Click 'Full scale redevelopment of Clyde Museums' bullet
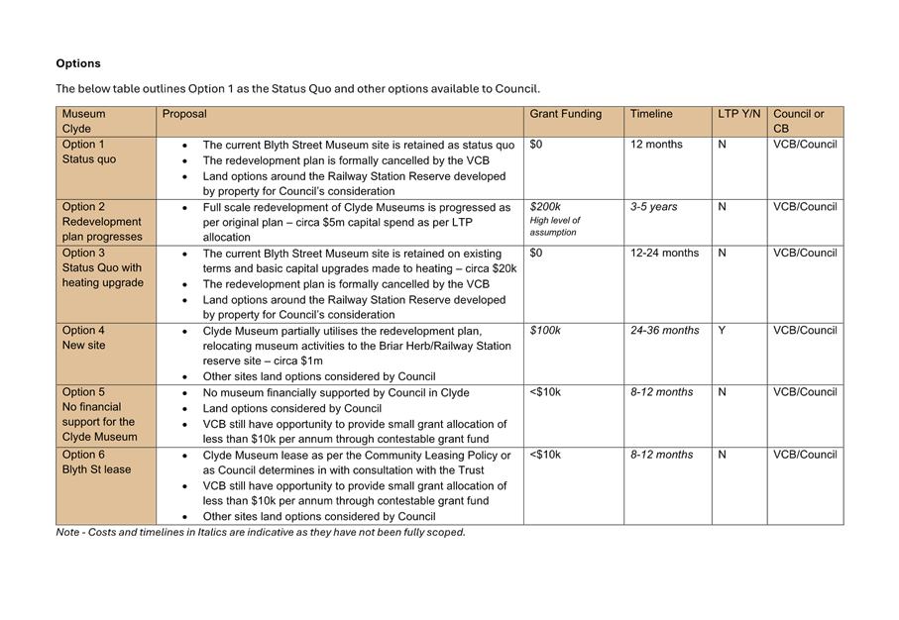The image size is (899, 620). (357, 222)
